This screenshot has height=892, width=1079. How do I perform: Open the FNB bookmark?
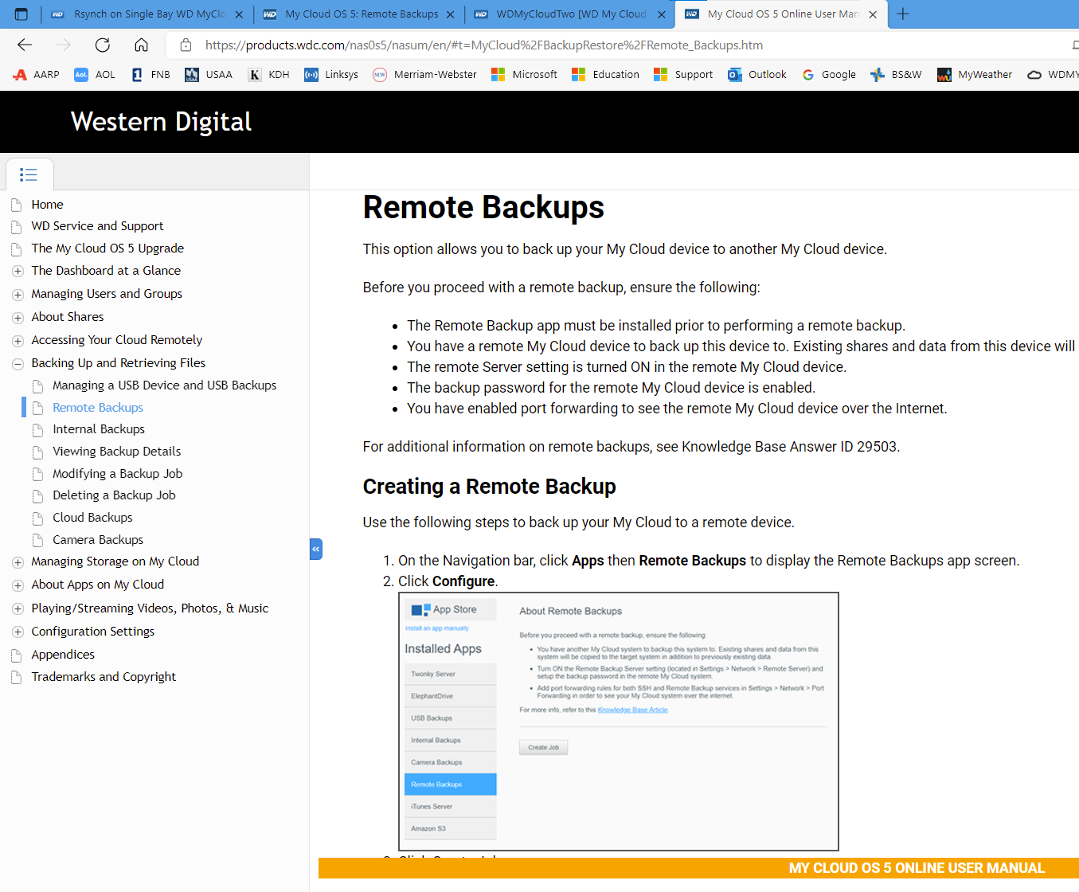(151, 75)
